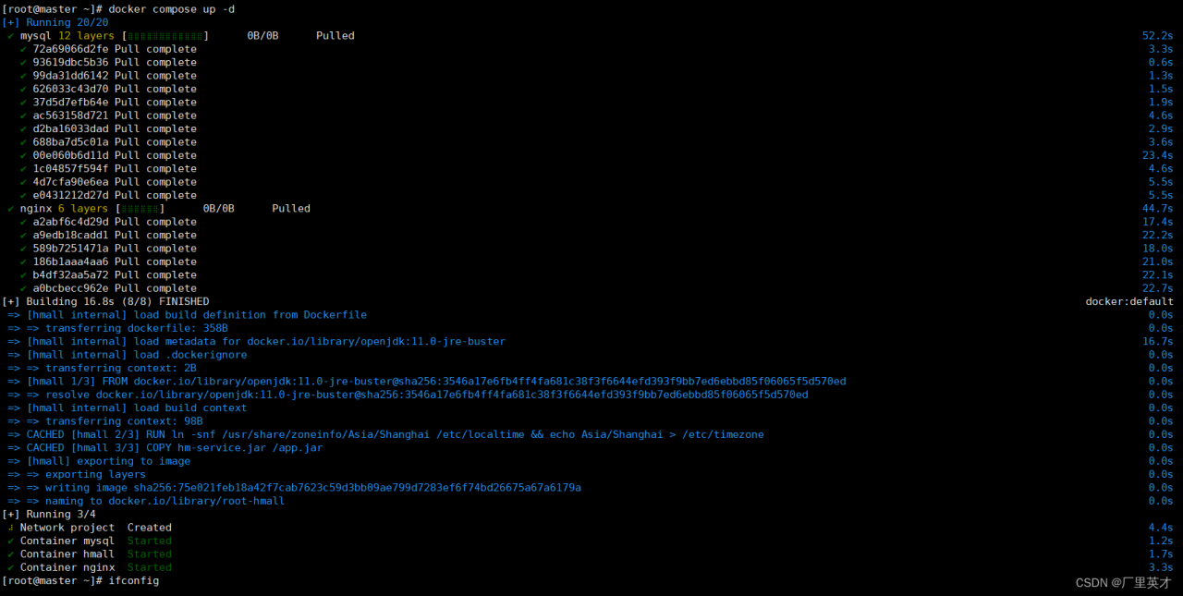Screen dimensions: 1183x596
Task: Click the COPY hm-service.jar /app.jar line
Action: click(x=175, y=448)
